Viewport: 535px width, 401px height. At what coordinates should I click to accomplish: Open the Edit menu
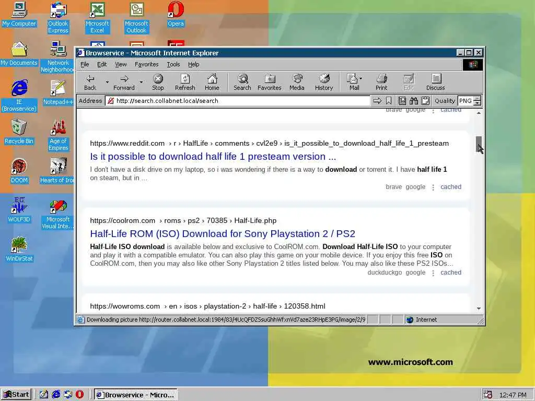click(x=102, y=64)
